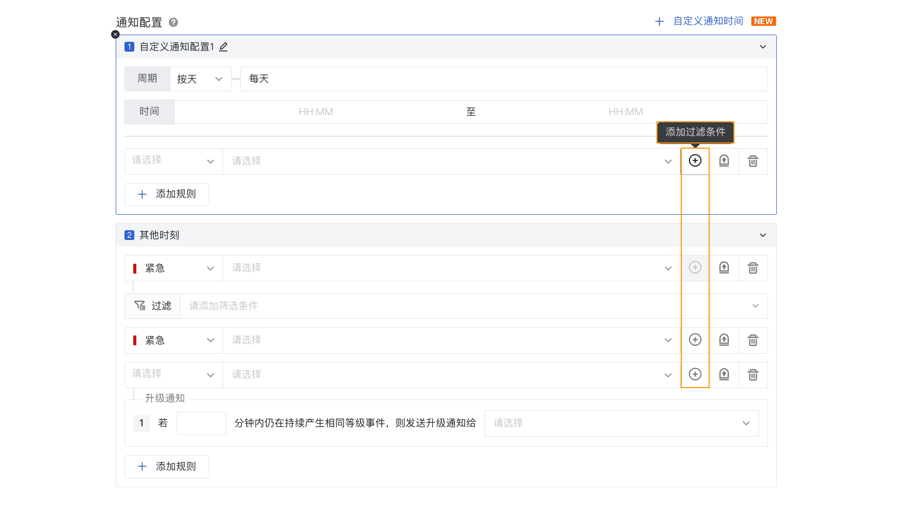The height and width of the screenshot is (512, 909).
Task: Open level 请选择 dropdown in 自定义通知配置1
Action: point(174,161)
